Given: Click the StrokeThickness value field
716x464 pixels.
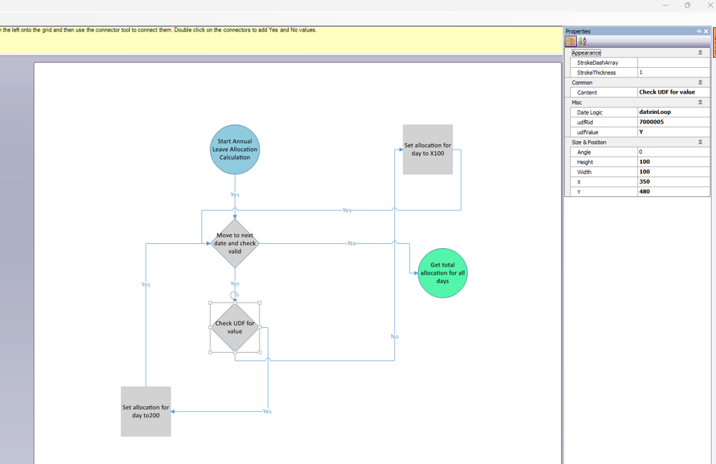Looking at the screenshot, I should click(x=673, y=73).
